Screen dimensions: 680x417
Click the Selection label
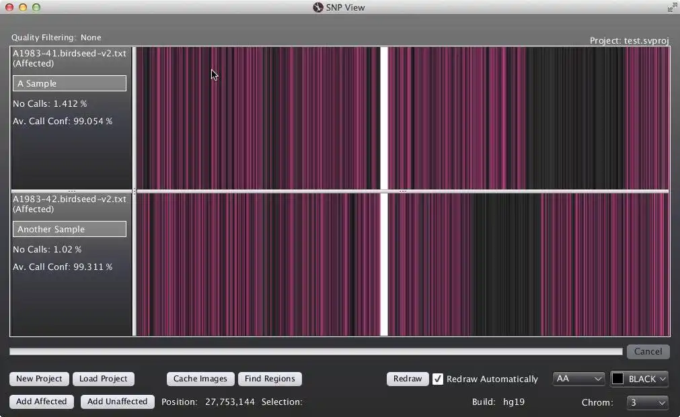click(x=282, y=402)
